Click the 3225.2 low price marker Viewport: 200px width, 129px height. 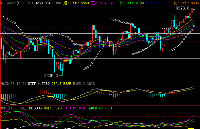(51, 76)
